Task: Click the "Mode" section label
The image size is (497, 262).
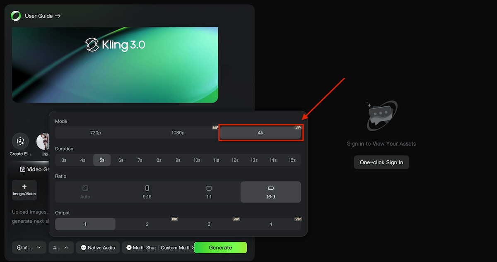Action: [61, 121]
